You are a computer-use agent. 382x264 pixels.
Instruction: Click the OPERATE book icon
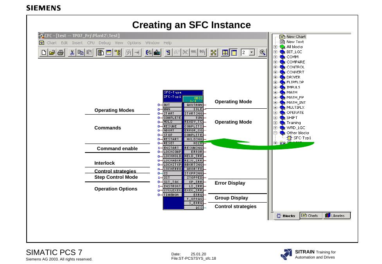(282, 113)
